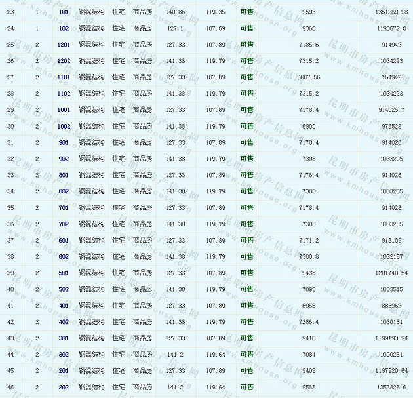Click room 802 link
Image resolution: width=413 pixels, height=398 pixels.
[64, 191]
